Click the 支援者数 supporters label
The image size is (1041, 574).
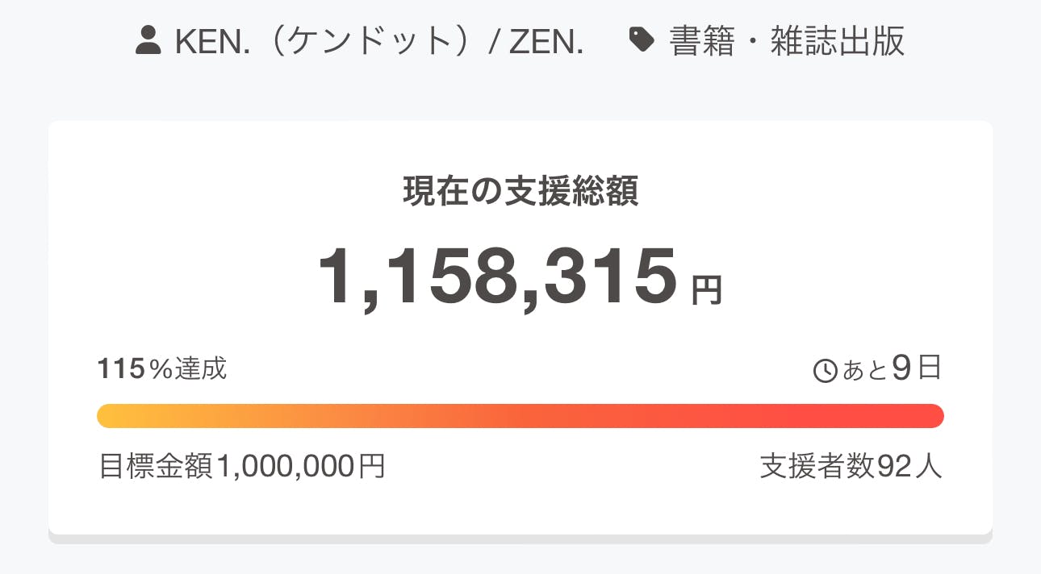817,466
